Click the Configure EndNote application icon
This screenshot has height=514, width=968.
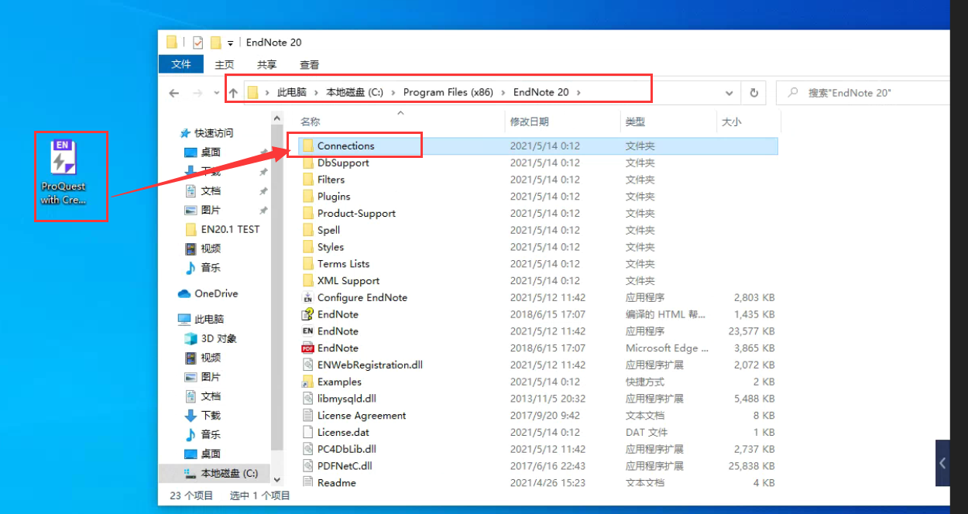click(x=307, y=297)
